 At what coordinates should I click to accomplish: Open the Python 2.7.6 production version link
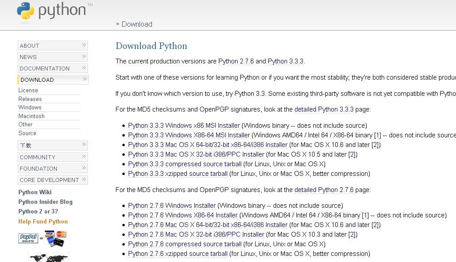point(236,61)
